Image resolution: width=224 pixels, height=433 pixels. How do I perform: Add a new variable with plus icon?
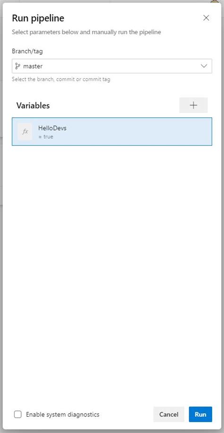[193, 105]
